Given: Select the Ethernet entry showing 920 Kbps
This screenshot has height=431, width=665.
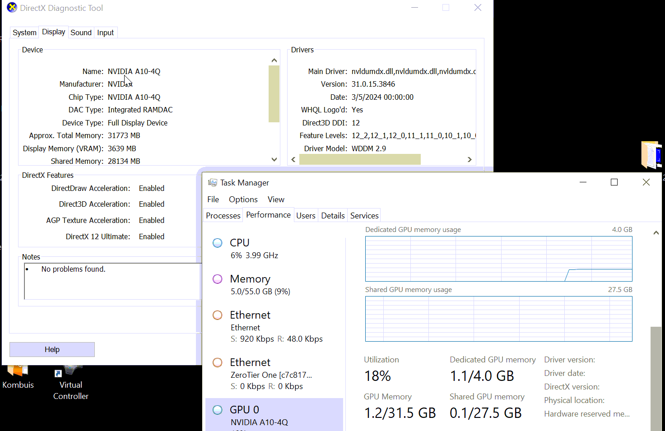Looking at the screenshot, I should pos(274,327).
